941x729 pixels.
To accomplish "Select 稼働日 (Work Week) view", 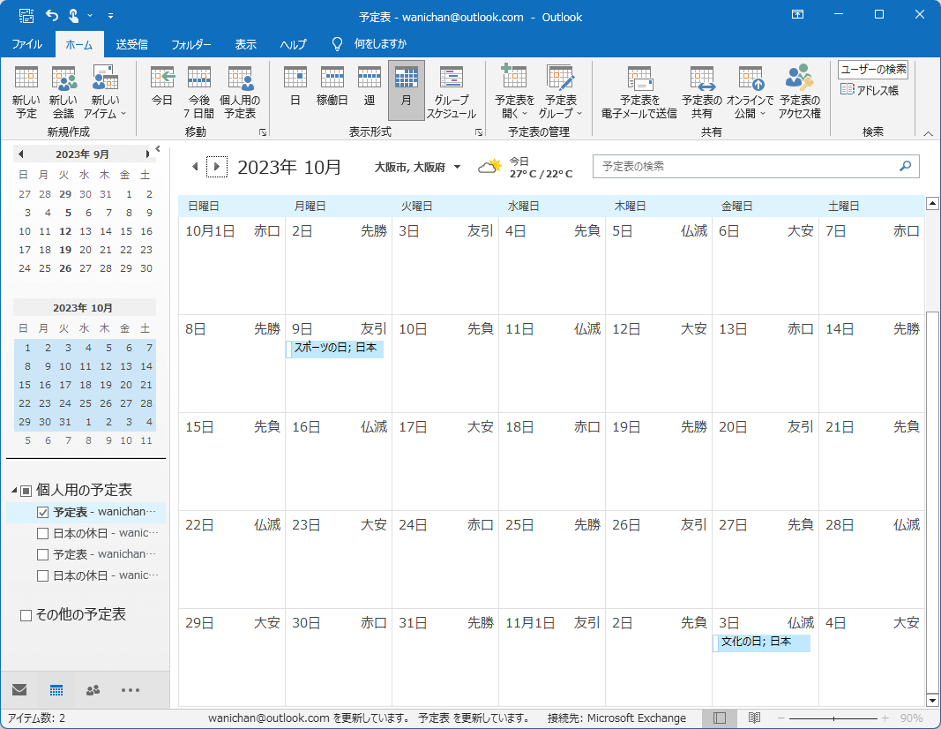I will (x=332, y=88).
